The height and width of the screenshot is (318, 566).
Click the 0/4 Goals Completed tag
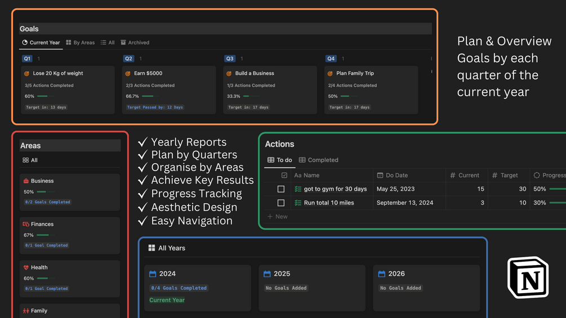pos(179,288)
